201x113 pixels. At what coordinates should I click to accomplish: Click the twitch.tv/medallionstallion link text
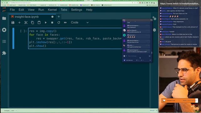(x=180, y=3)
